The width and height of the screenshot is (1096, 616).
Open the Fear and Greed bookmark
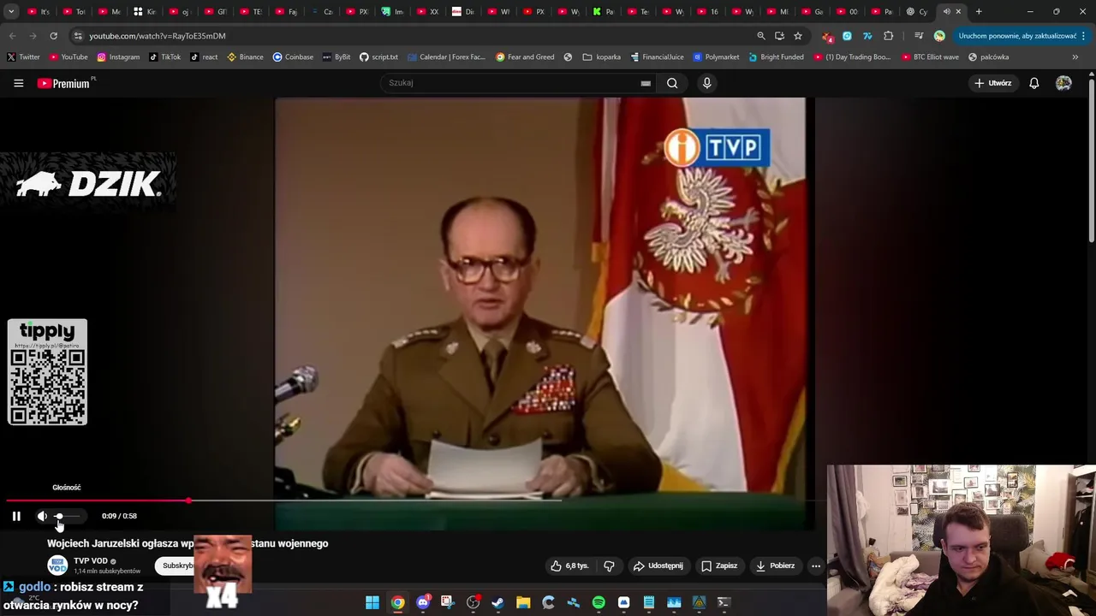[525, 57]
